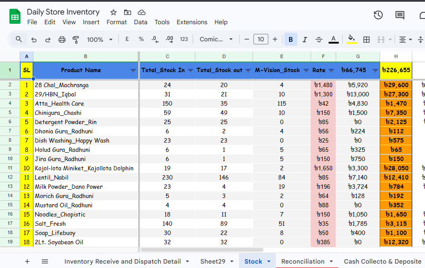
Task: Switch to Reconciliation tab
Action: pos(303,261)
